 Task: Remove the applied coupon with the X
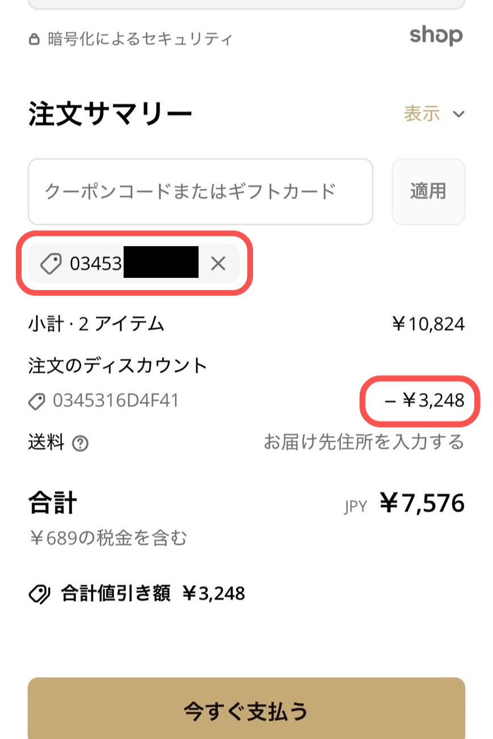click(x=218, y=263)
